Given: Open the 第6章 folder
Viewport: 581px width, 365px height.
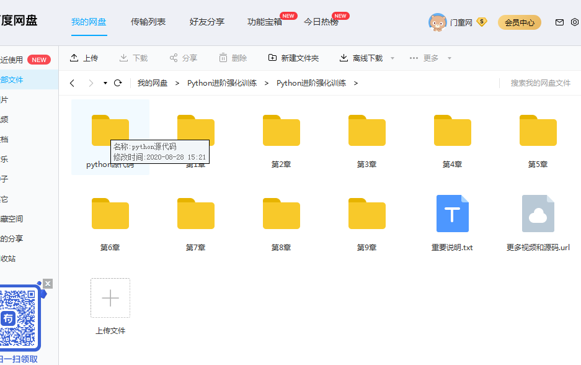Looking at the screenshot, I should click(x=110, y=214).
